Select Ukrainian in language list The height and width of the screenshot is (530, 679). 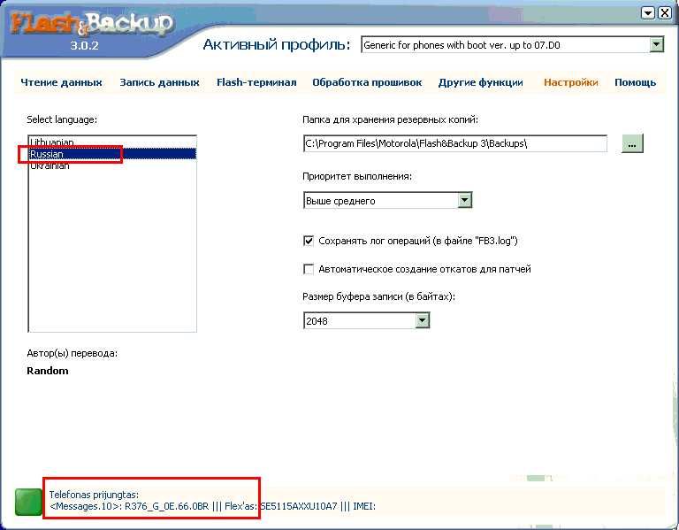(112, 165)
